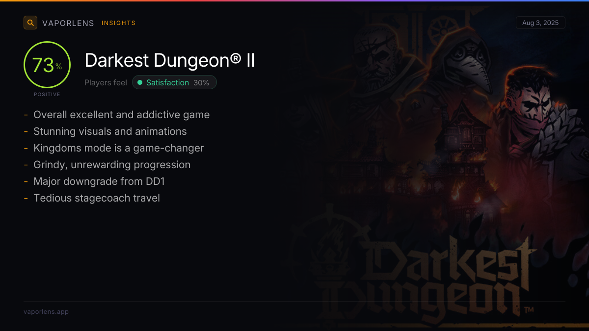Select 'Overall excellent and addictive game' point
Viewport: 589px width, 331px height.
[121, 115]
